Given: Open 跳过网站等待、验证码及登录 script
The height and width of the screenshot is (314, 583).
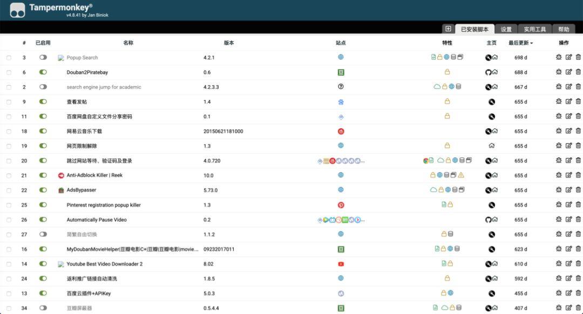Looking at the screenshot, I should [x=99, y=161].
